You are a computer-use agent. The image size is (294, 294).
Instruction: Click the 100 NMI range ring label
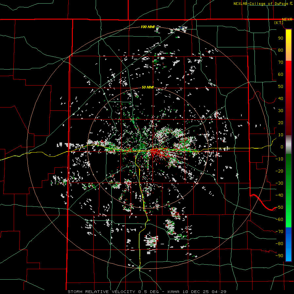(148, 27)
